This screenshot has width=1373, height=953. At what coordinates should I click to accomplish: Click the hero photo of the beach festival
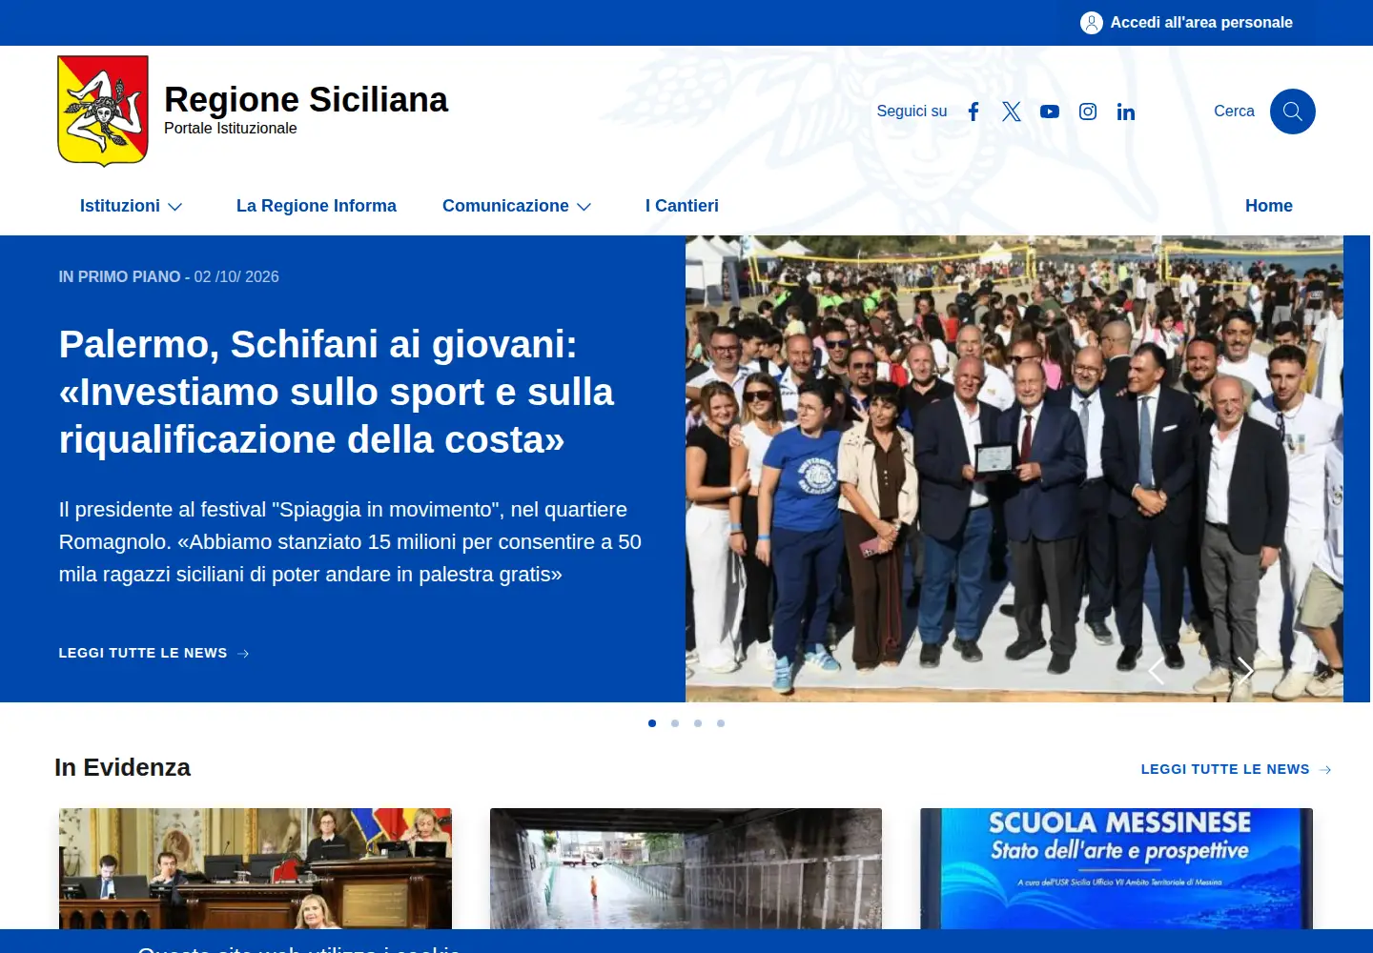coord(1014,469)
